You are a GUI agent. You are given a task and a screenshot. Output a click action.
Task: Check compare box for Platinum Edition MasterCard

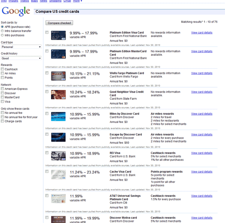(47, 51)
